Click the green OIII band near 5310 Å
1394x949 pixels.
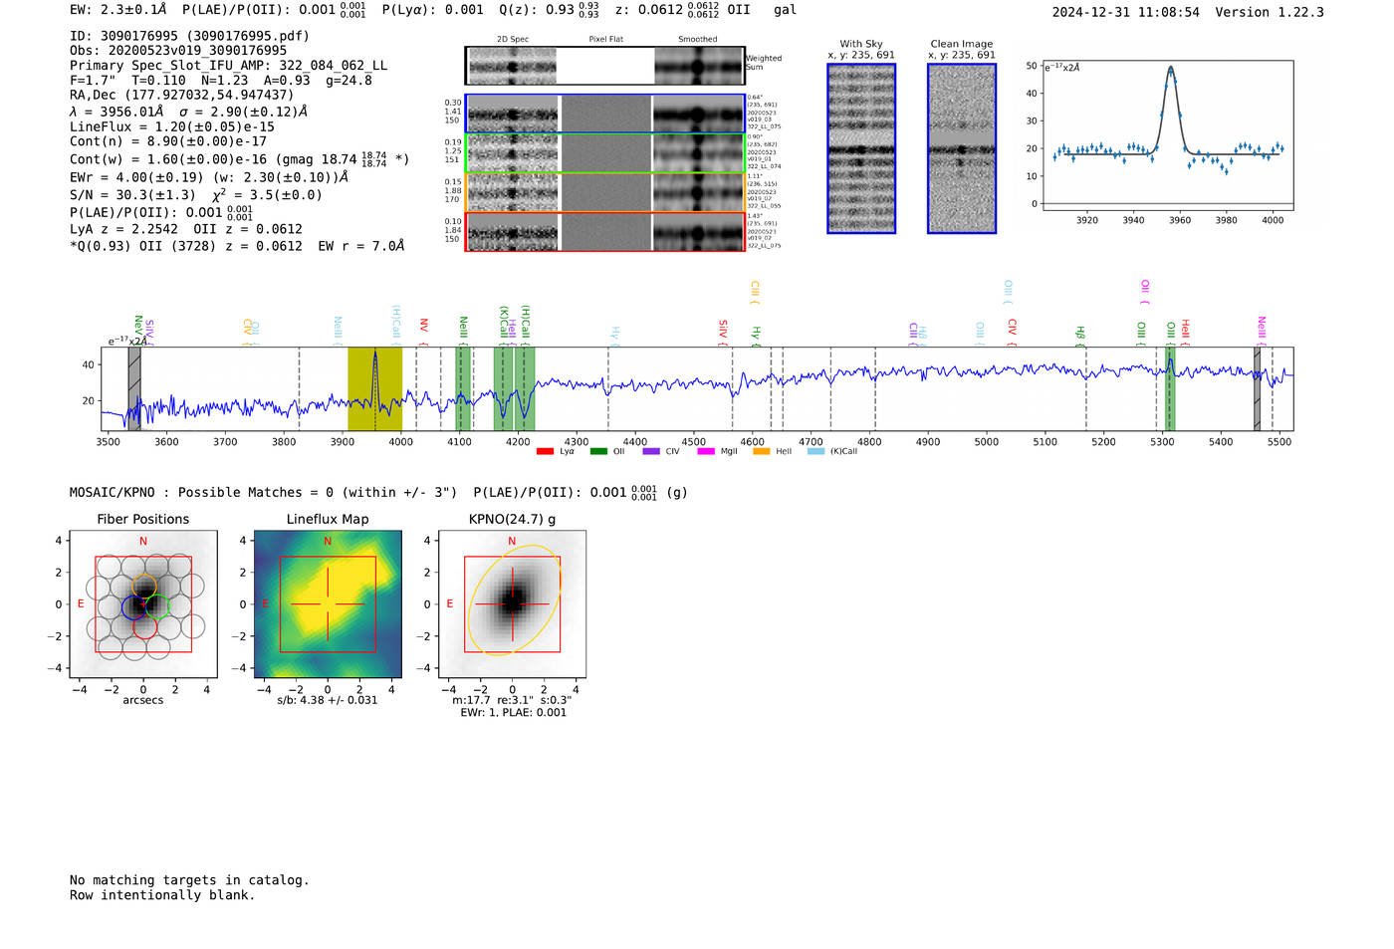[x=1170, y=388]
